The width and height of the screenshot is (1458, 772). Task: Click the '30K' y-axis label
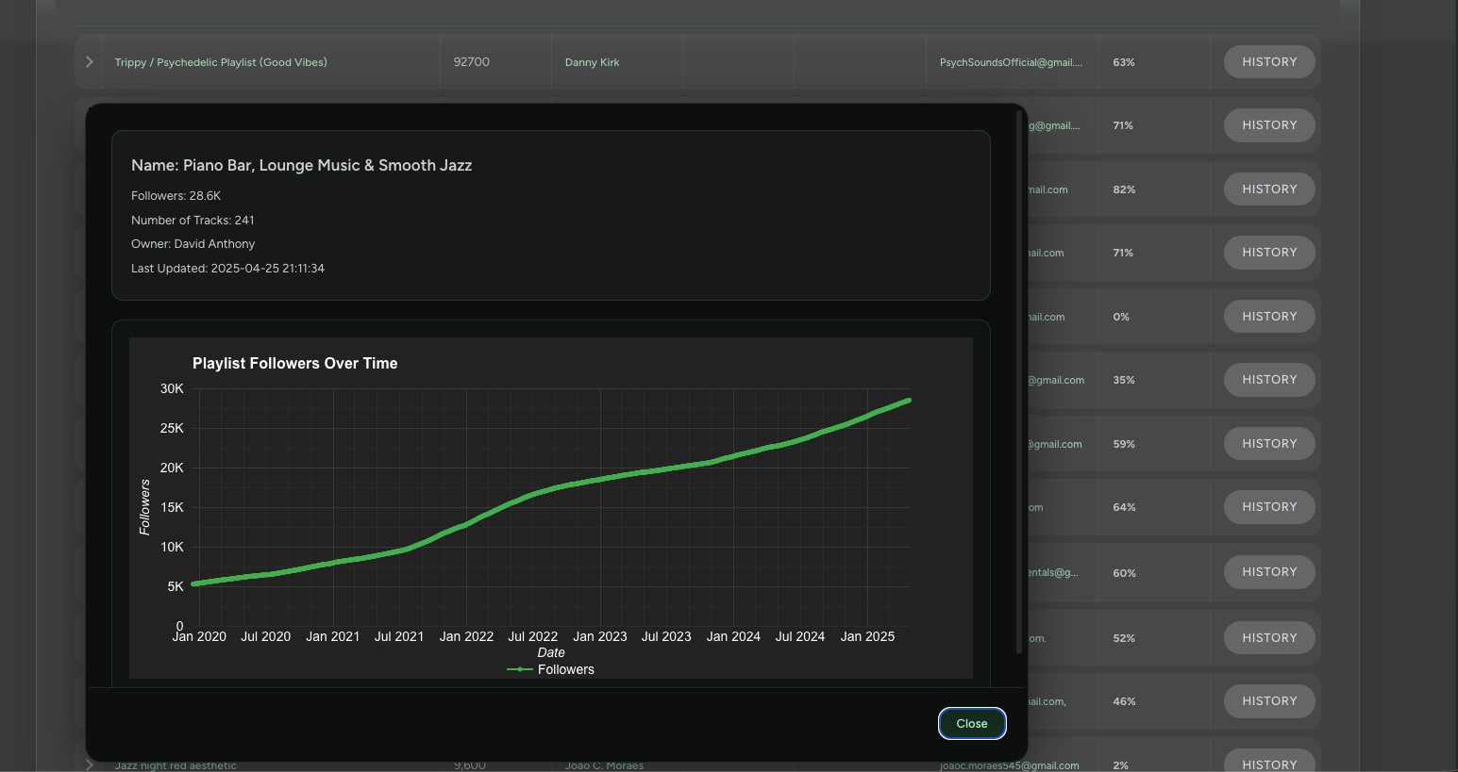(172, 388)
